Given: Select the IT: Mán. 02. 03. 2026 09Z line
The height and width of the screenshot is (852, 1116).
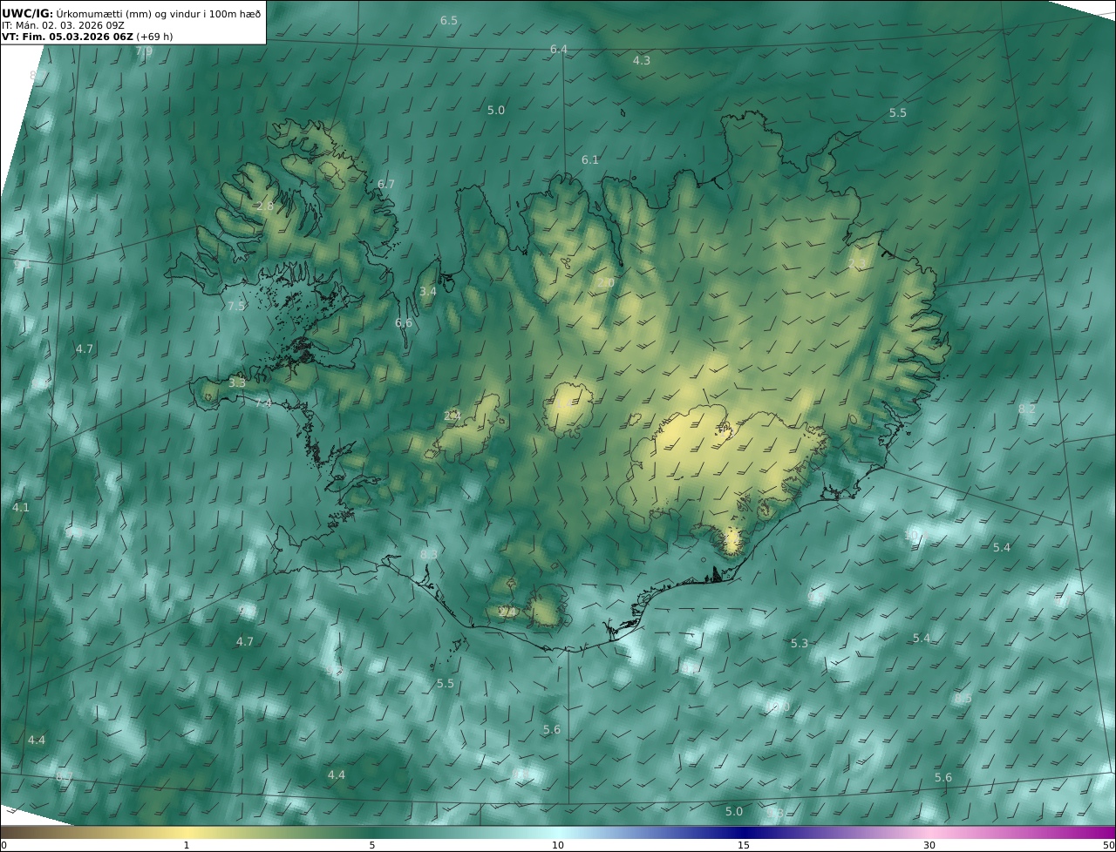Looking at the screenshot, I should [64, 25].
